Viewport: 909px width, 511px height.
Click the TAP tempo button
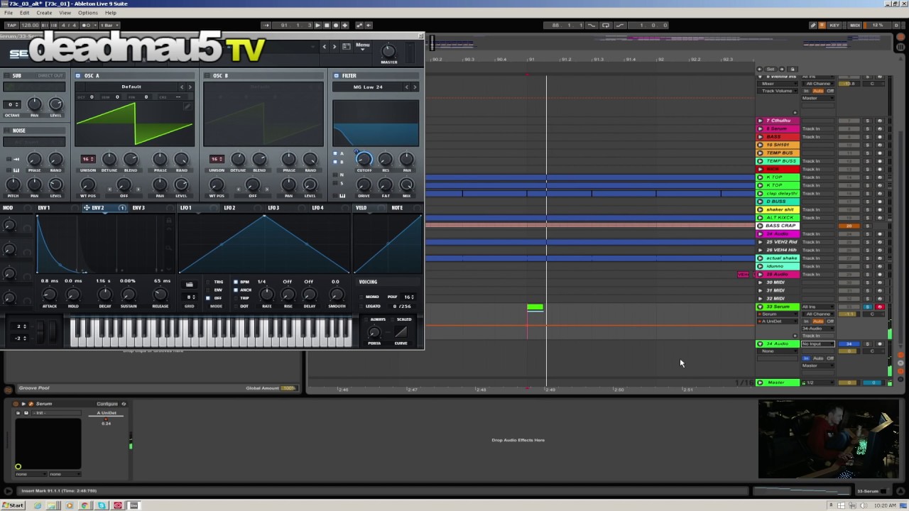[11, 26]
